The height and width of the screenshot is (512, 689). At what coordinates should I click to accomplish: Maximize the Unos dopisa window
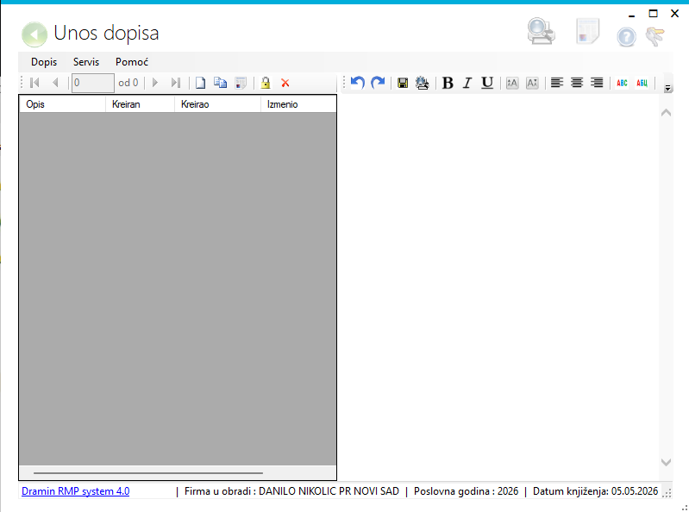point(654,14)
